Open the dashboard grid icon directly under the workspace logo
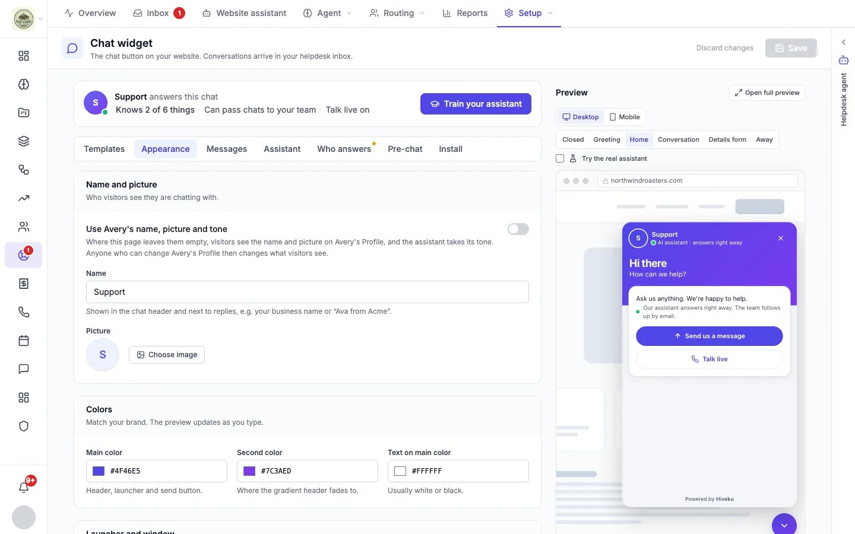 (24, 56)
